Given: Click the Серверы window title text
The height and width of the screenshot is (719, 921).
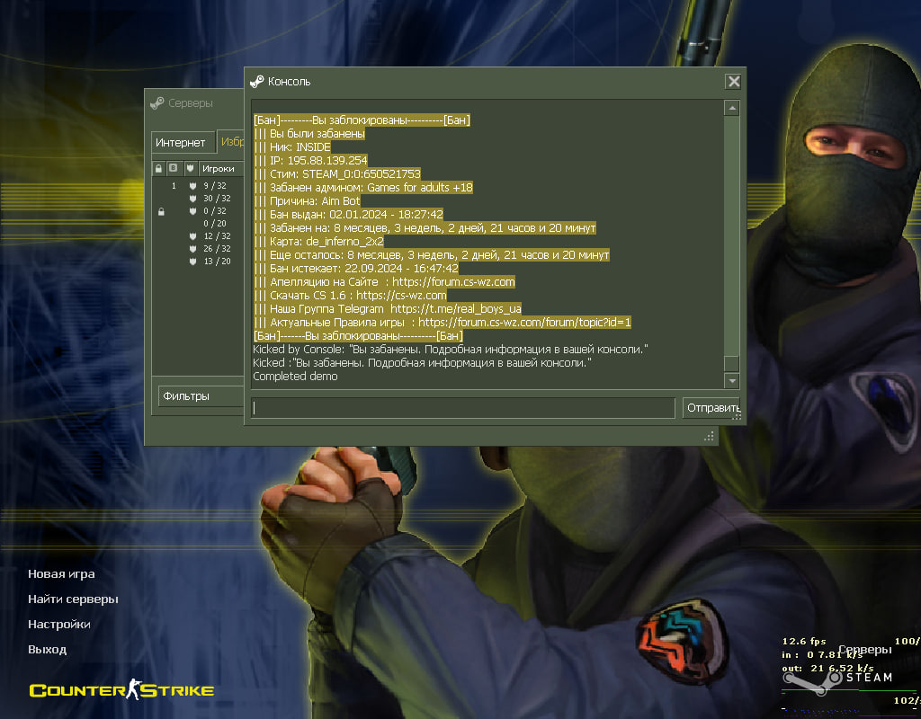Looking at the screenshot, I should [x=191, y=103].
